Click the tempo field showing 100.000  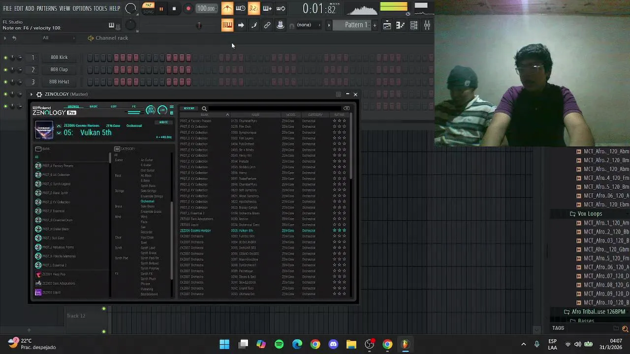pos(206,9)
